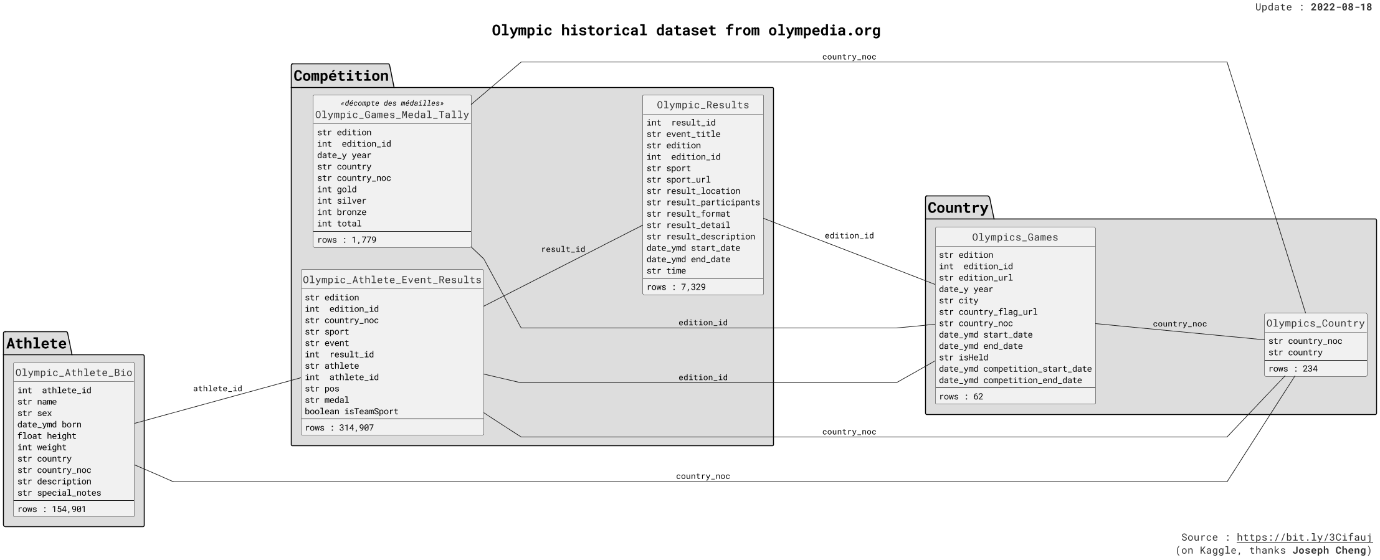Image resolution: width=1380 pixels, height=560 pixels.
Task: Select the Olympic_Games_Medal_Tally table header
Action: tap(392, 115)
